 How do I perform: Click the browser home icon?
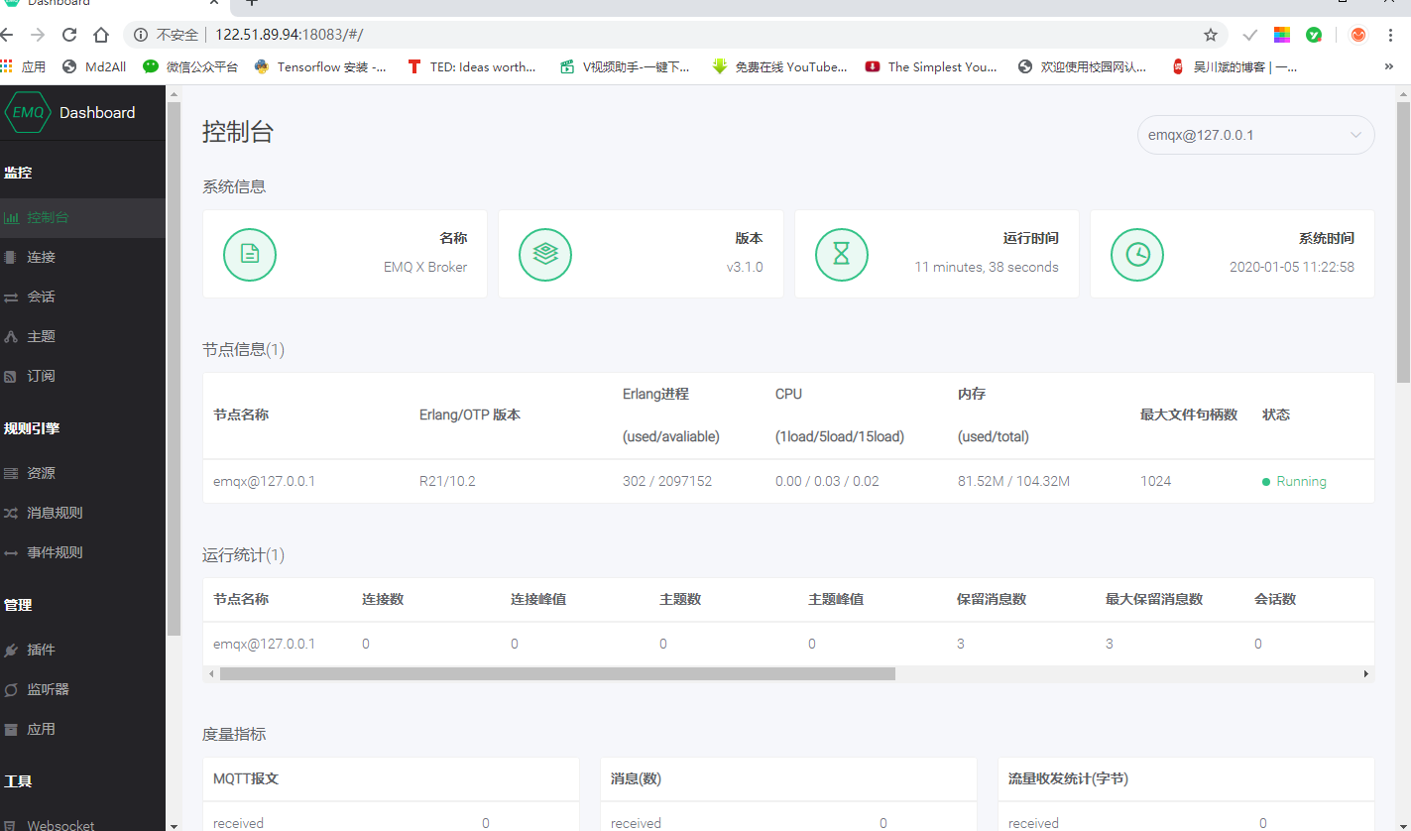[x=101, y=35]
